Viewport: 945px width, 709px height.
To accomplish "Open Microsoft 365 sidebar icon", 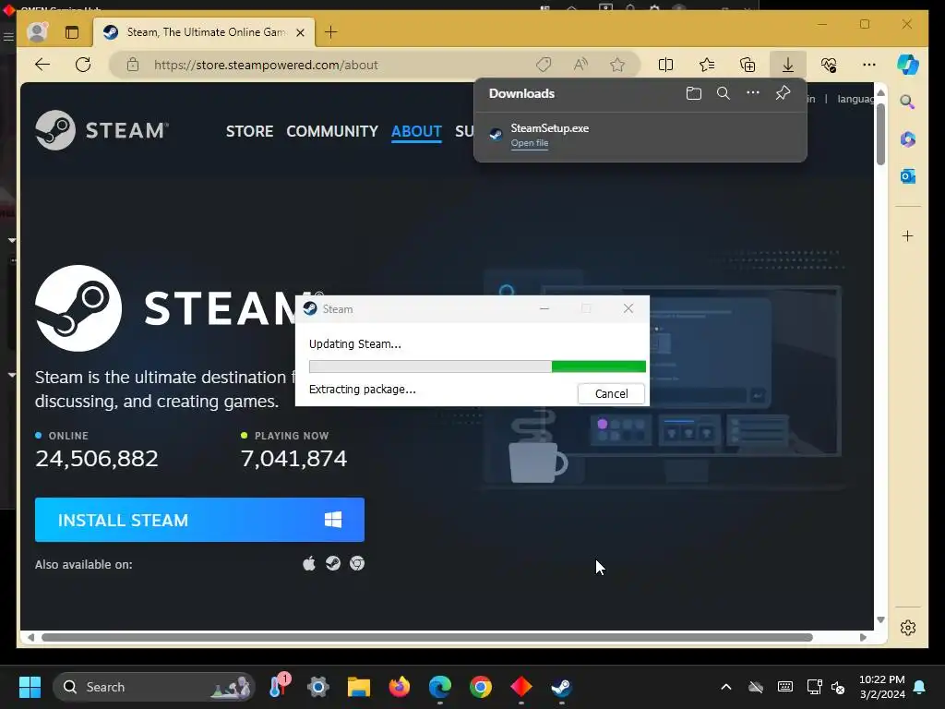I will (908, 139).
